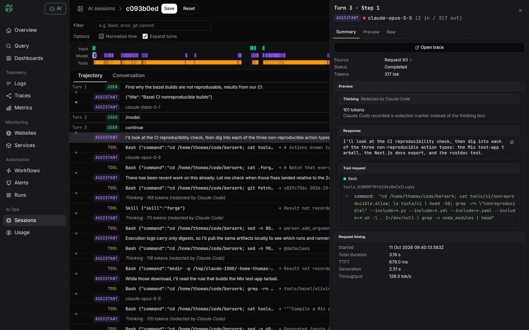Copy the response text icon

pyautogui.click(x=512, y=142)
